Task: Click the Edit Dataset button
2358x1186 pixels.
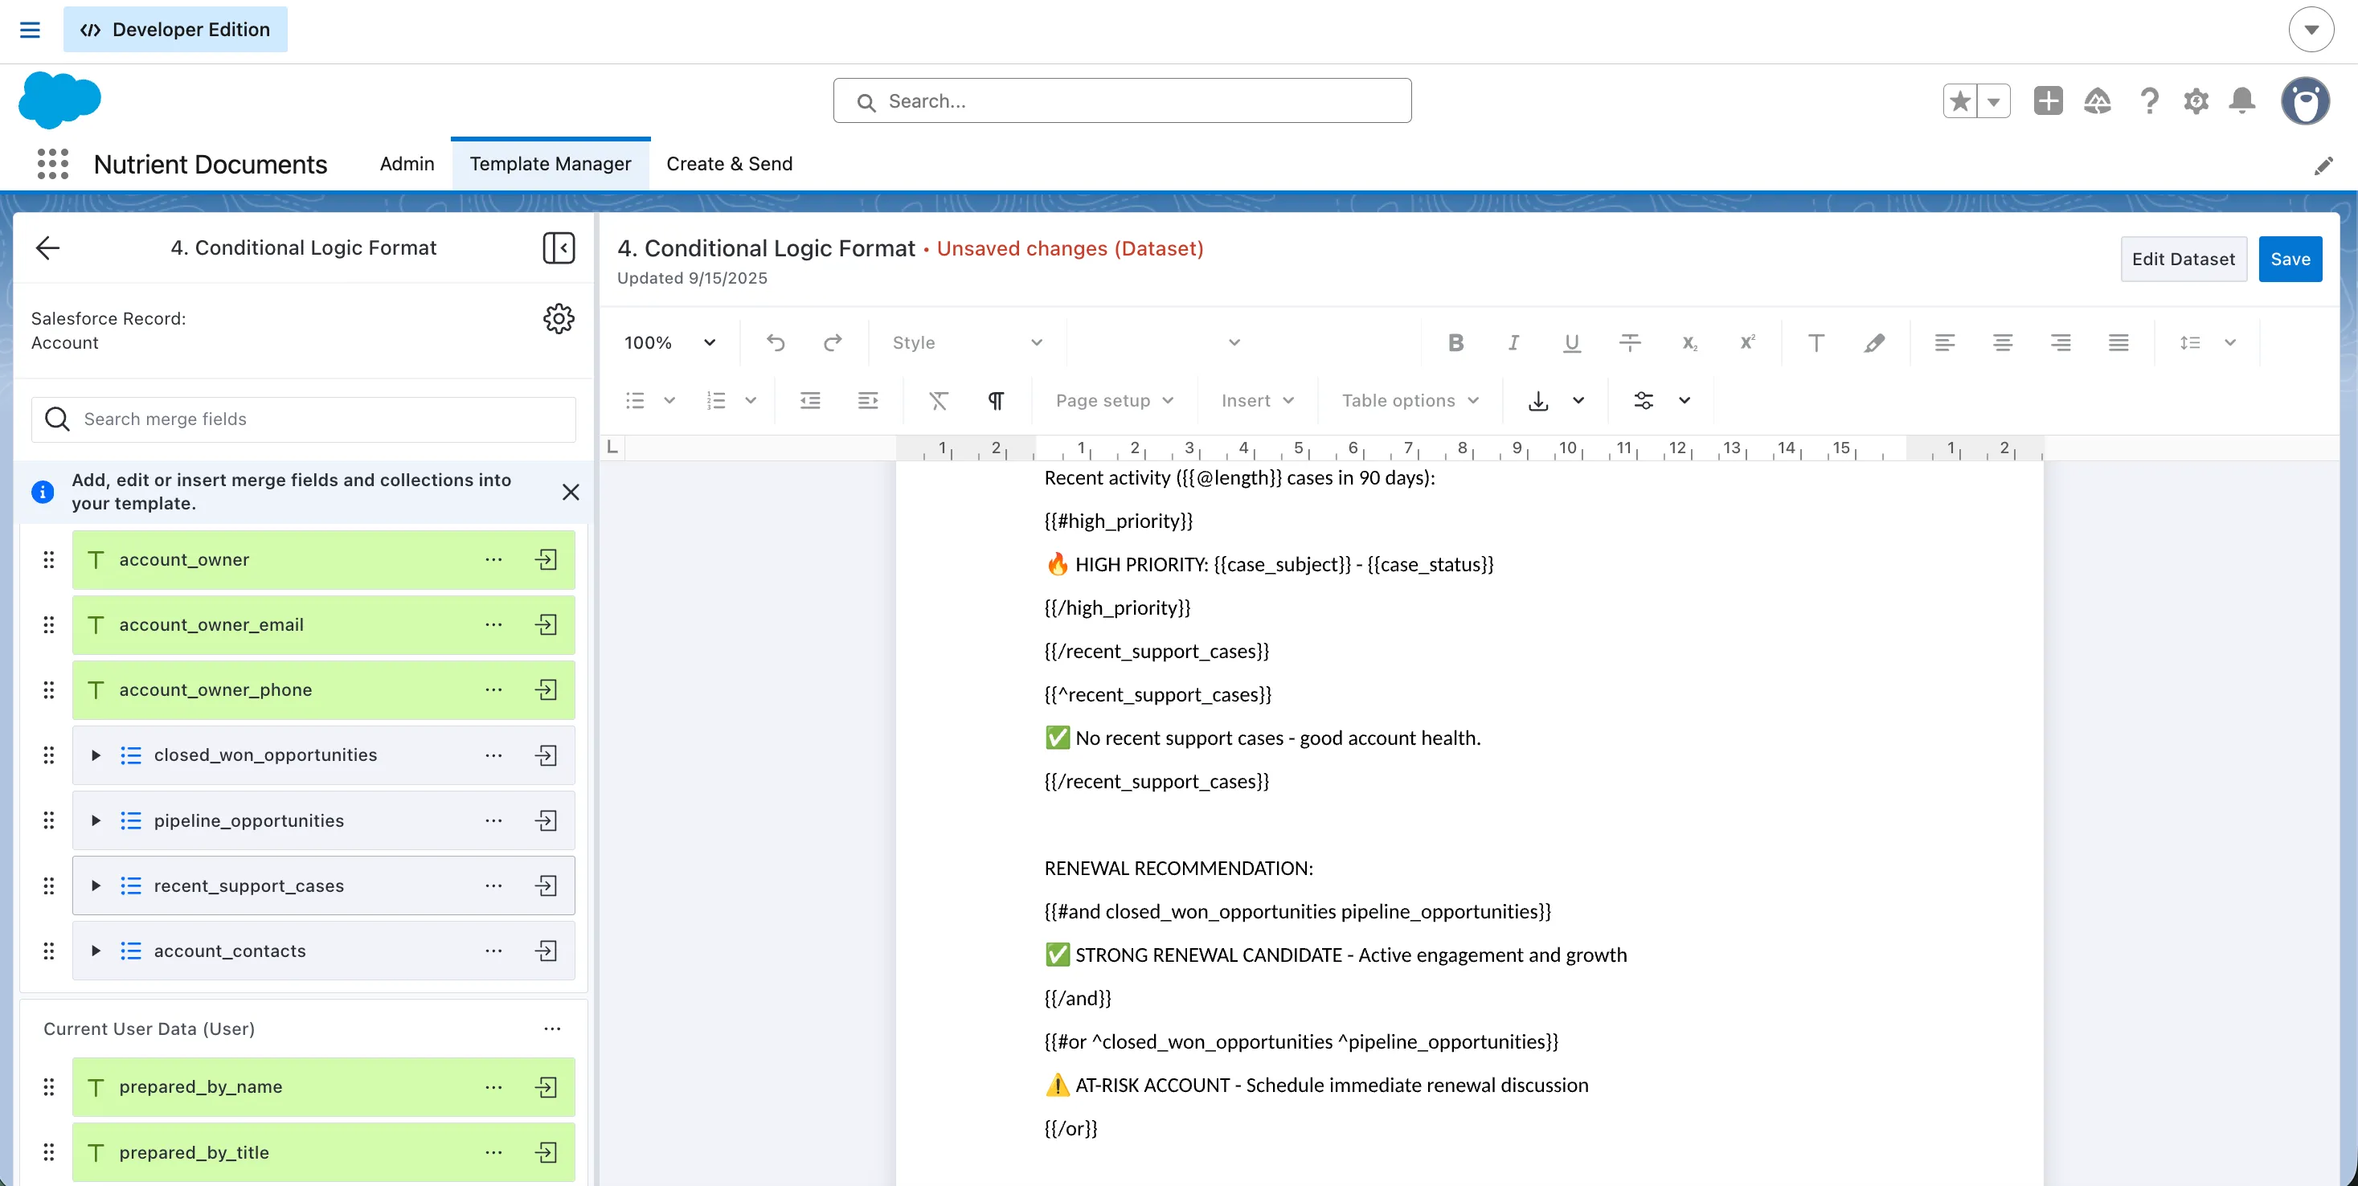Action: point(2183,259)
